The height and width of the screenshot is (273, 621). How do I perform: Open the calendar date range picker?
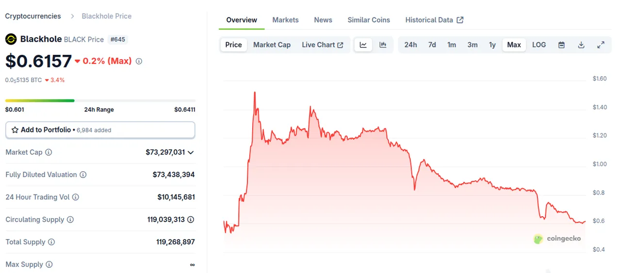pyautogui.click(x=561, y=45)
